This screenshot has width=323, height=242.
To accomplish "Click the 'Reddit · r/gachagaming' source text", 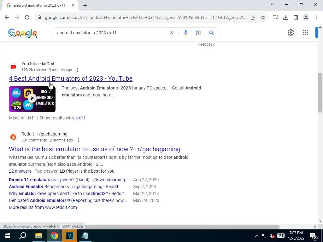I will [x=44, y=134].
